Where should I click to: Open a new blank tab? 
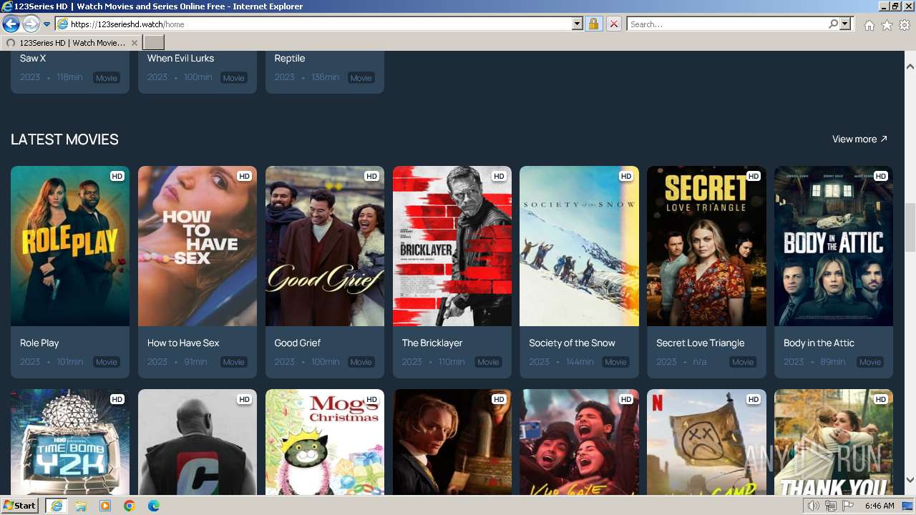coord(154,43)
